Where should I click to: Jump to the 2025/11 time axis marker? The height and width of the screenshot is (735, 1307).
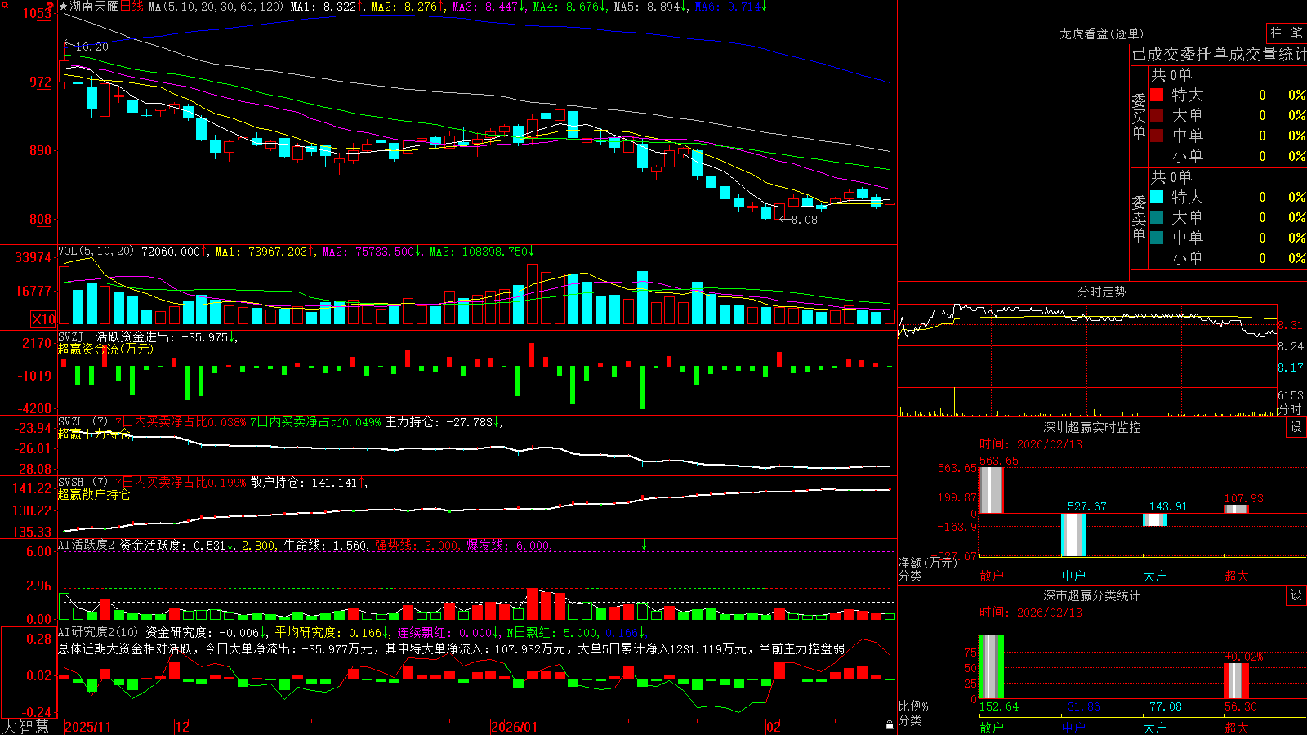pos(87,727)
